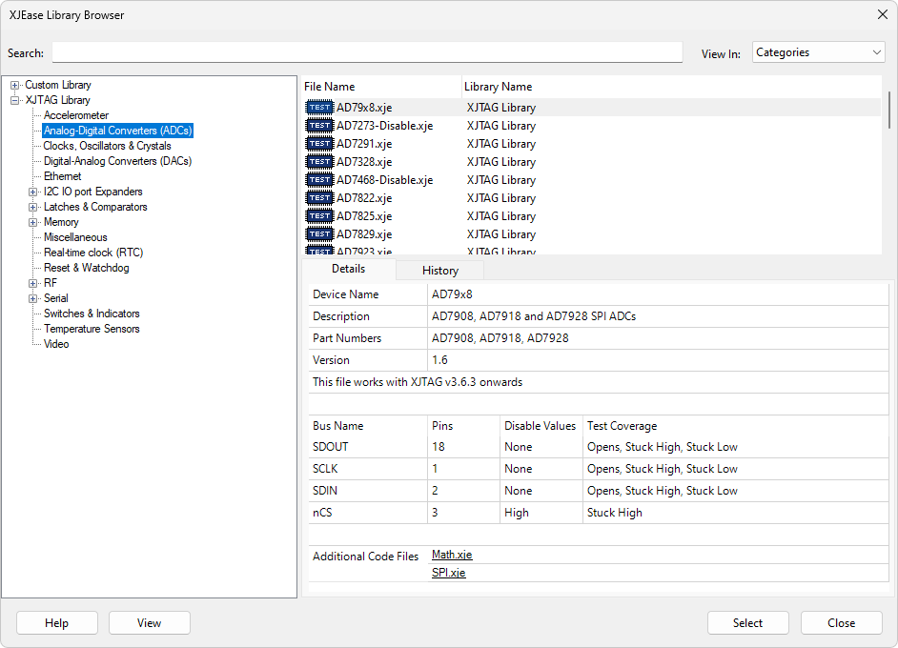Click the TEST icon next to AD7328.xje

(x=319, y=162)
